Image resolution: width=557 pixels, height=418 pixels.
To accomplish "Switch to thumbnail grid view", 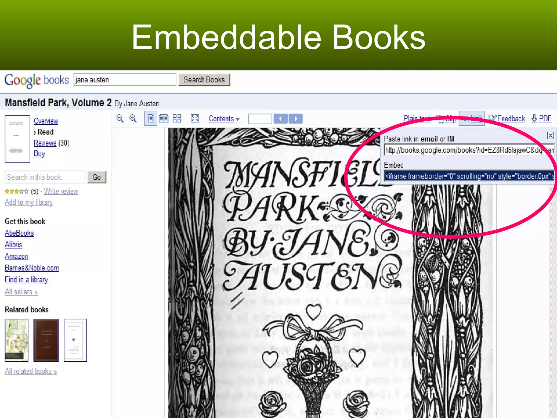I will (x=177, y=118).
